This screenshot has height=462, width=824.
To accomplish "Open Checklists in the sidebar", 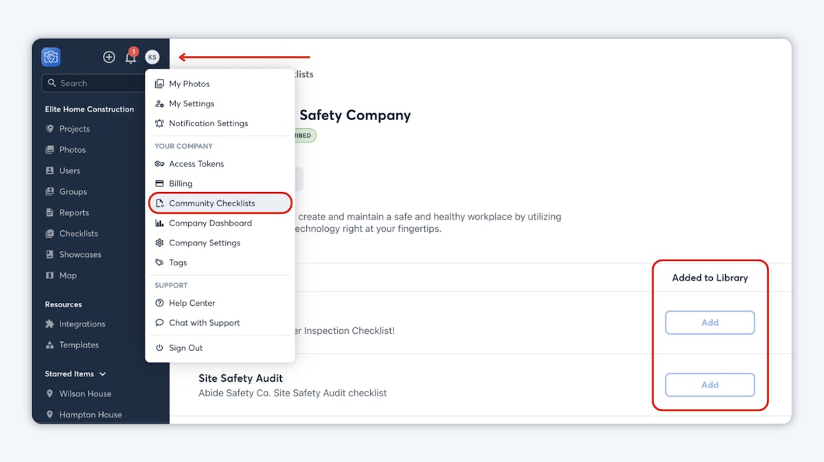I will (x=78, y=234).
